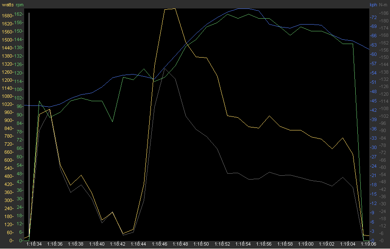
Task: Click the 1680 watts axis value
Action: 7,16
